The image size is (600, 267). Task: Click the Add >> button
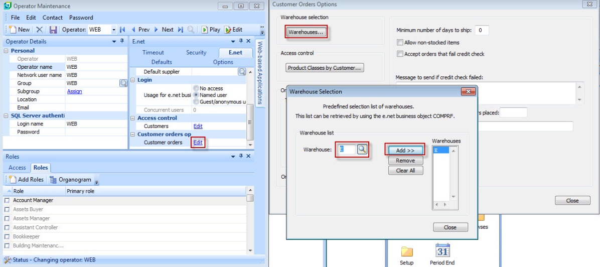405,150
